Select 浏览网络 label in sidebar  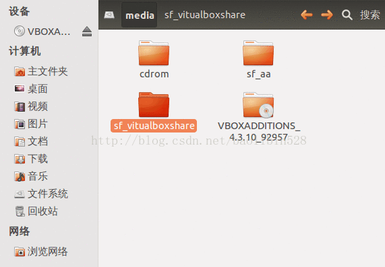point(48,252)
